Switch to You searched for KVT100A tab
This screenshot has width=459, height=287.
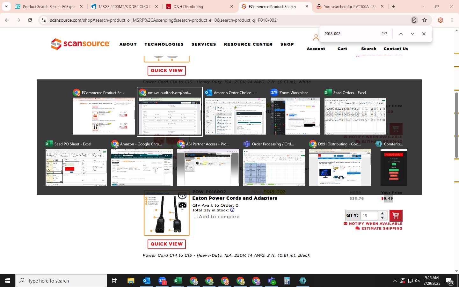pos(350,6)
